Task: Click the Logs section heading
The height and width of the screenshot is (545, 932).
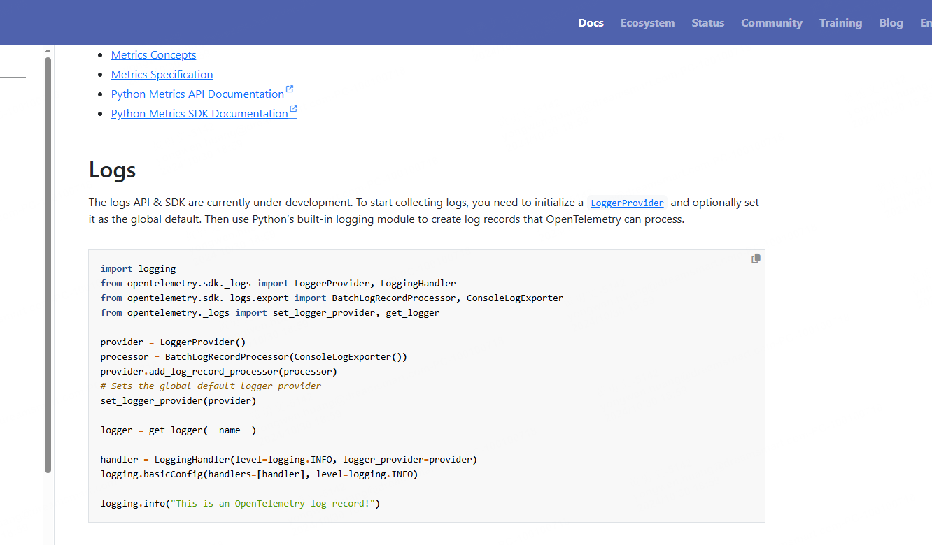Action: pos(112,170)
